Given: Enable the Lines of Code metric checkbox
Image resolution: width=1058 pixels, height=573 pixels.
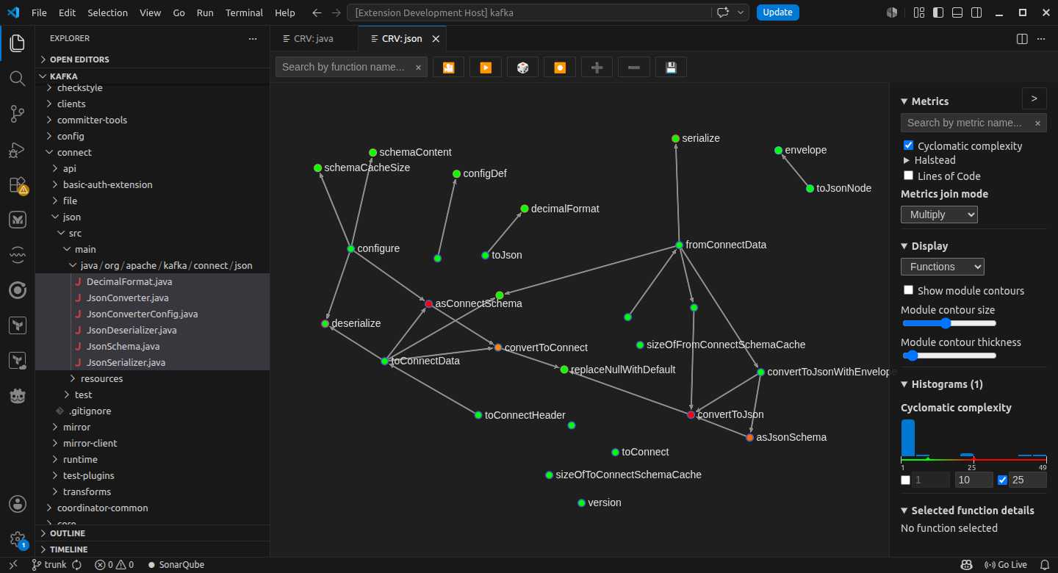Looking at the screenshot, I should (909, 176).
